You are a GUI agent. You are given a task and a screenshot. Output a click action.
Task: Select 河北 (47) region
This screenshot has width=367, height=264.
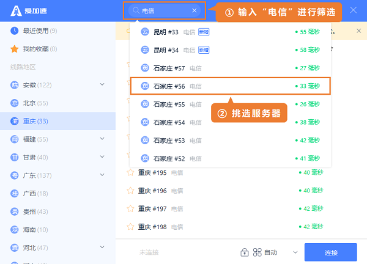57,248
